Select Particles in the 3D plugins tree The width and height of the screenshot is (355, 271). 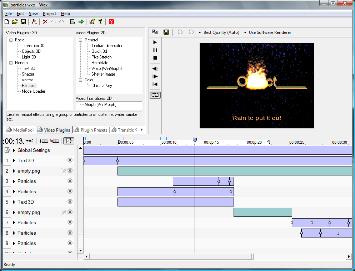[29, 86]
